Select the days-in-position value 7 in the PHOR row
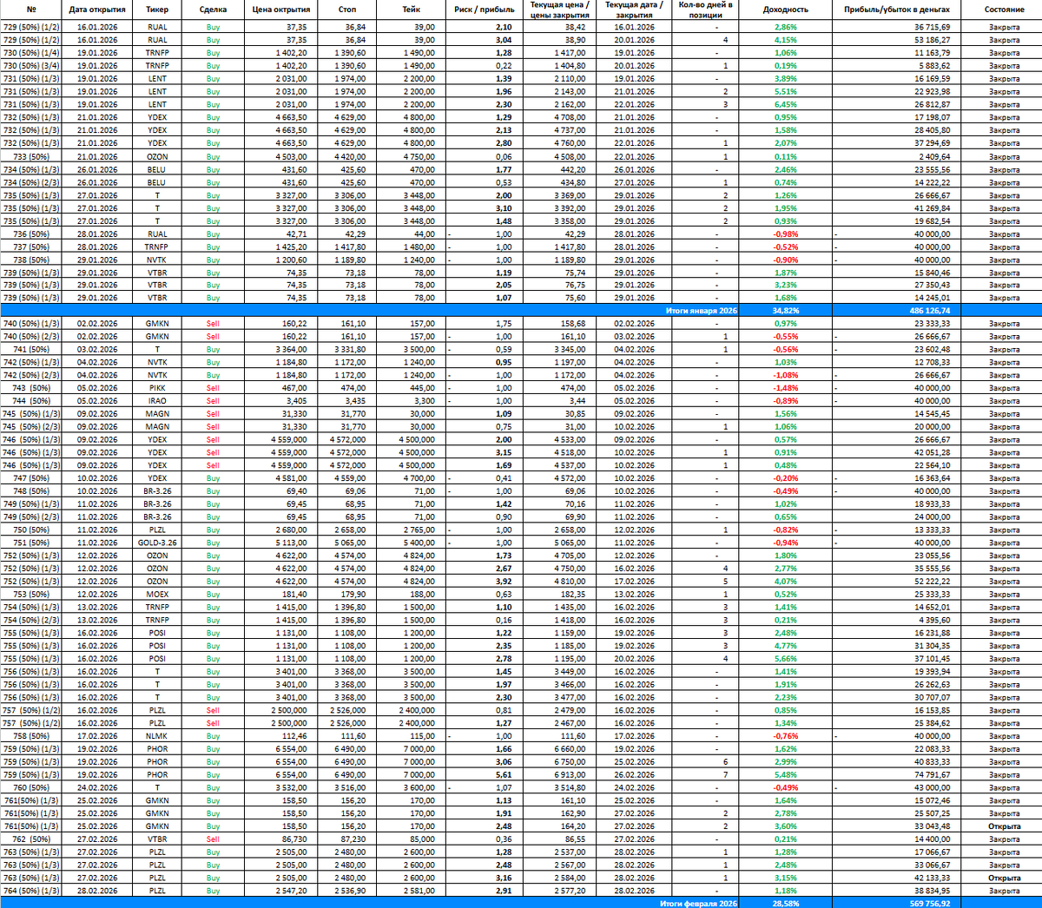1042x908 pixels. point(725,774)
